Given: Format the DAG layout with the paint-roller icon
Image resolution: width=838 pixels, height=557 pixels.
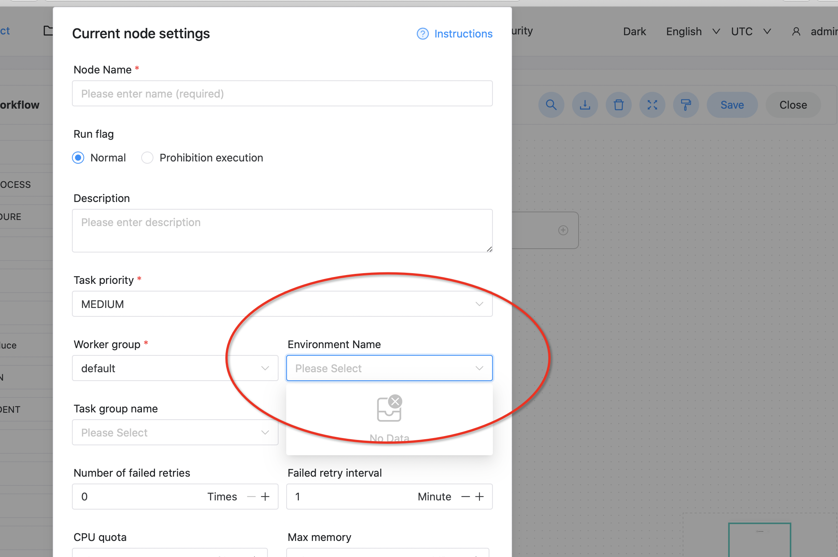Looking at the screenshot, I should coord(686,104).
